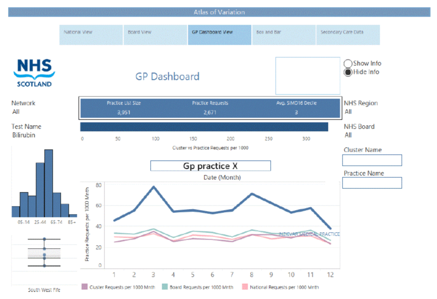Screen dimensions: 437x299
Task: Click the South West Fife box plot label
Action: (44, 290)
